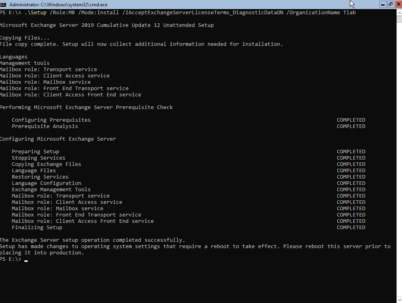Screen dimensions: 402x303
Task: Click COMPLETED status beside Language Files
Action: coord(351,171)
